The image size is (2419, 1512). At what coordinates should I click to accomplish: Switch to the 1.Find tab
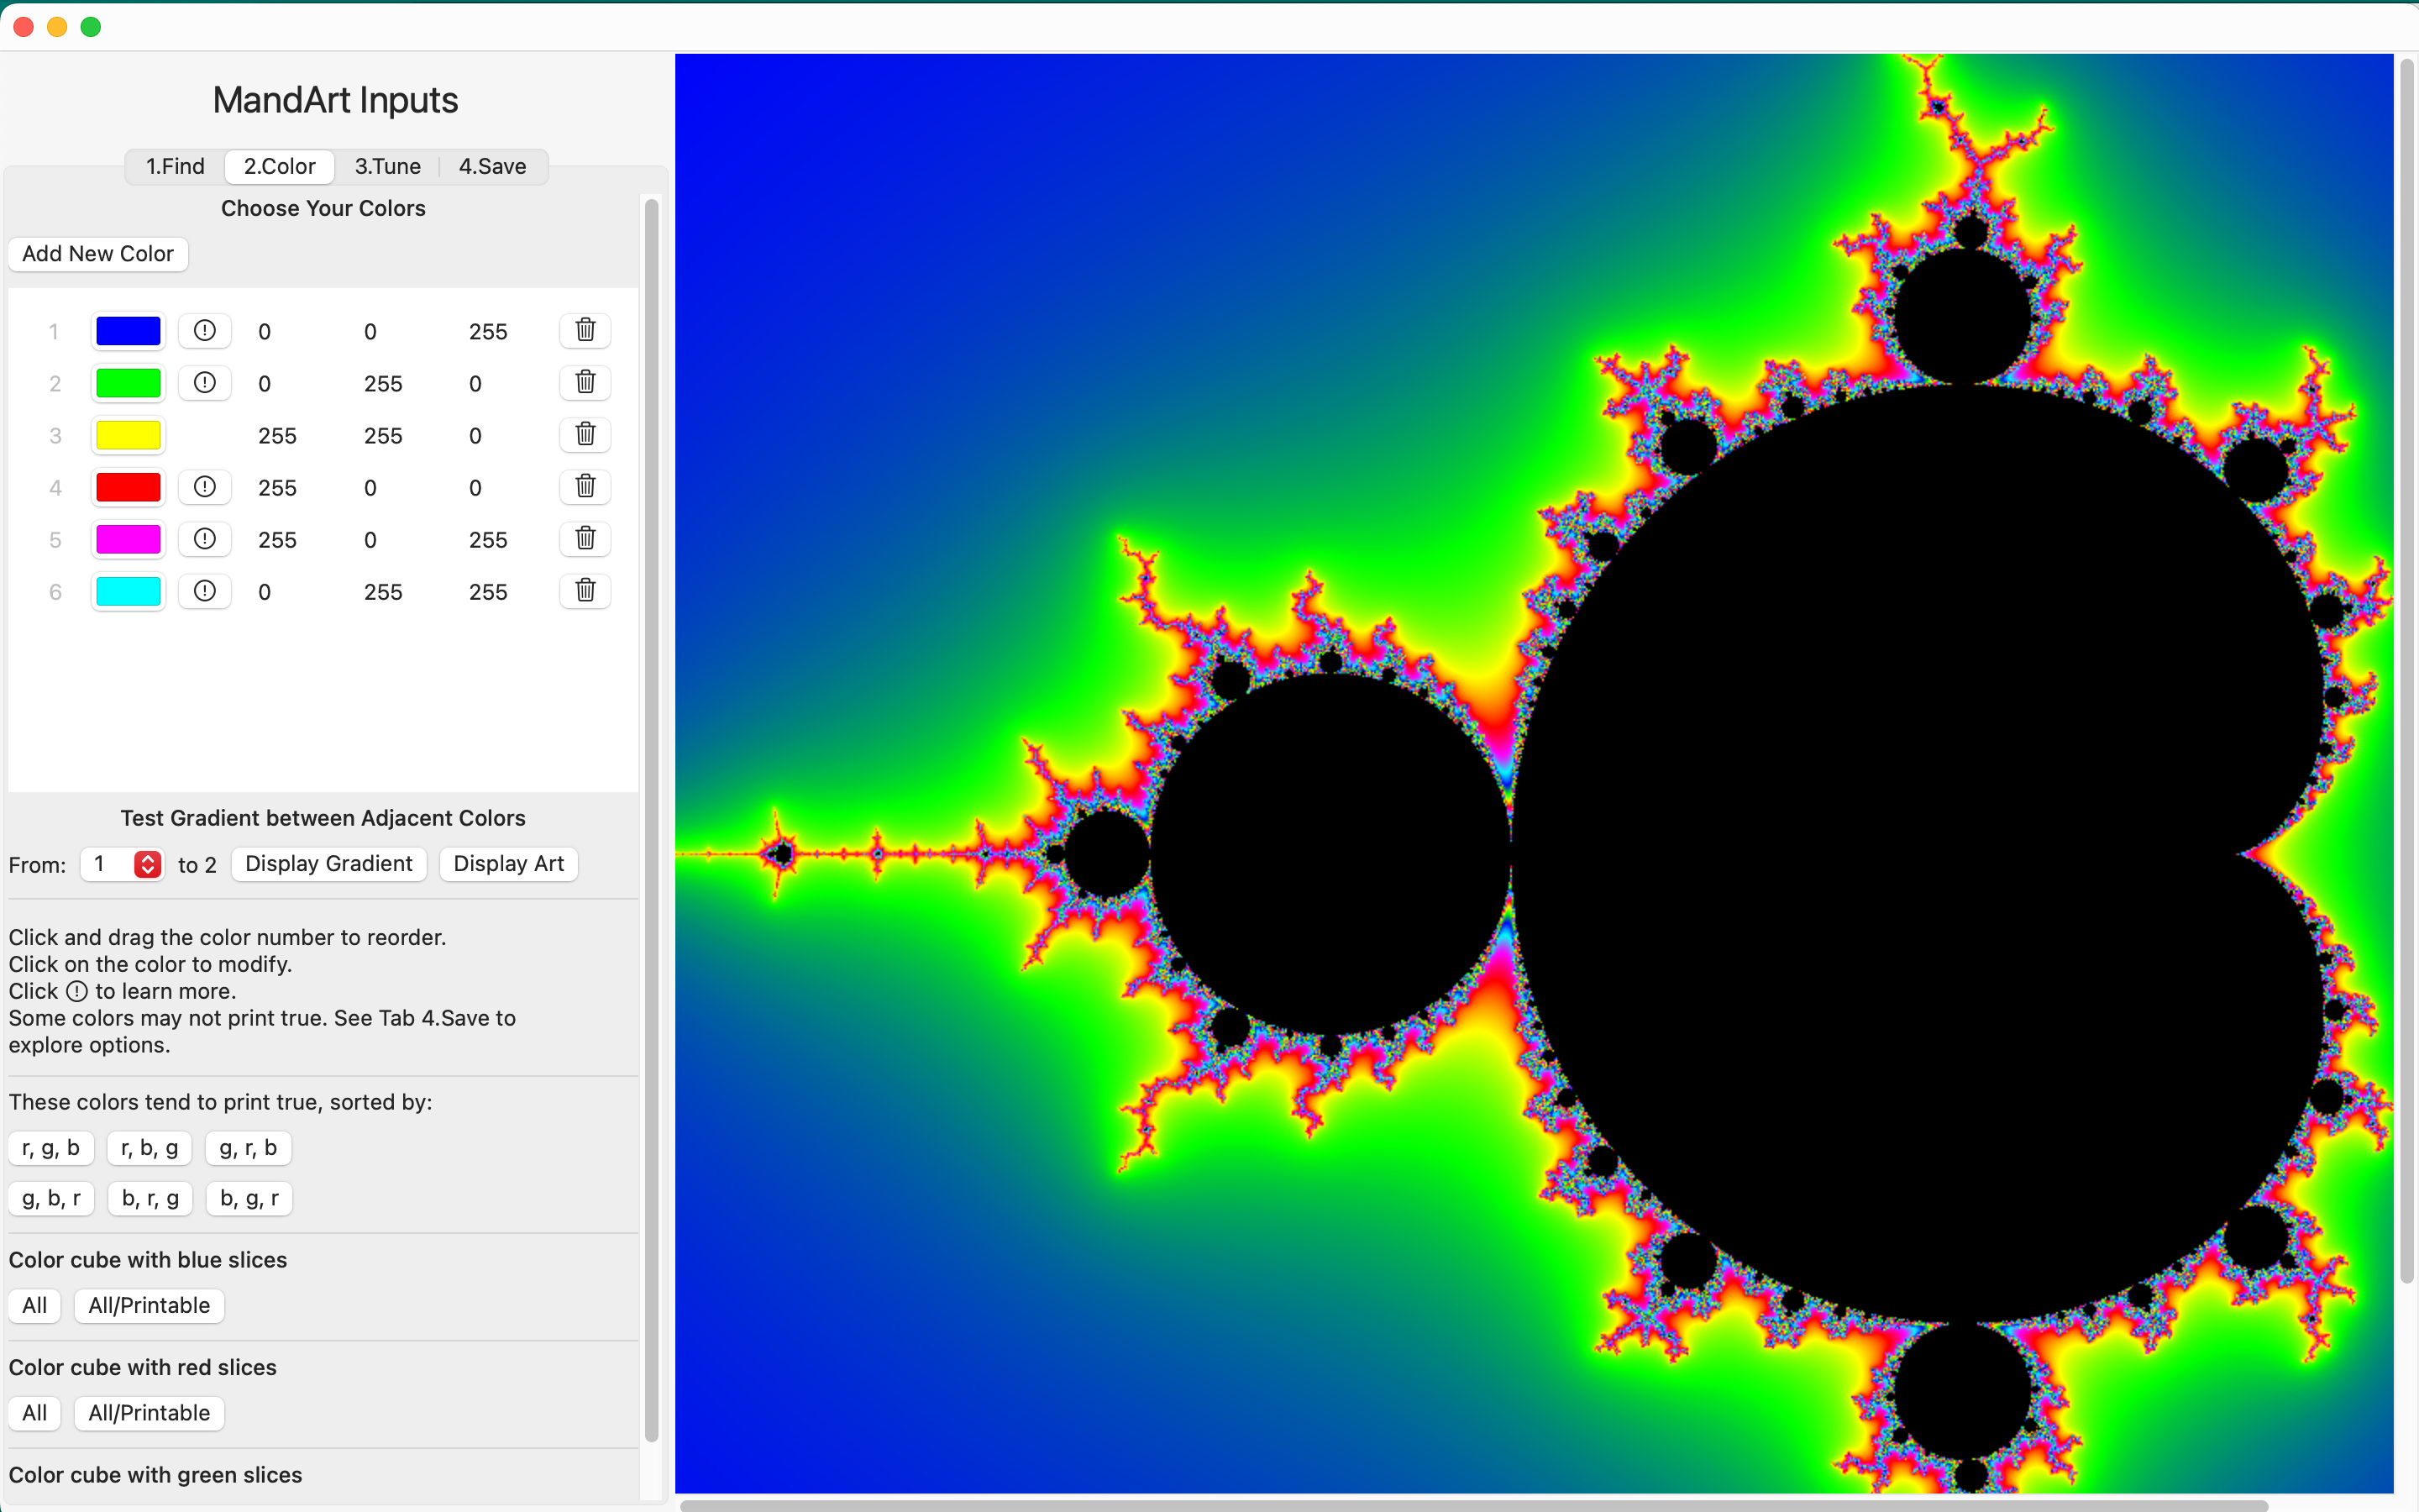click(x=175, y=166)
